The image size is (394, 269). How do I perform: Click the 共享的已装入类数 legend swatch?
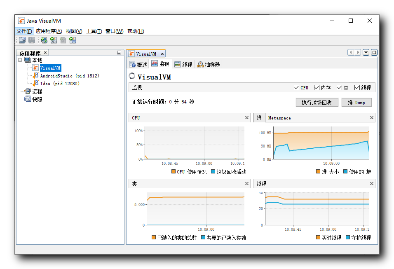[x=203, y=237]
